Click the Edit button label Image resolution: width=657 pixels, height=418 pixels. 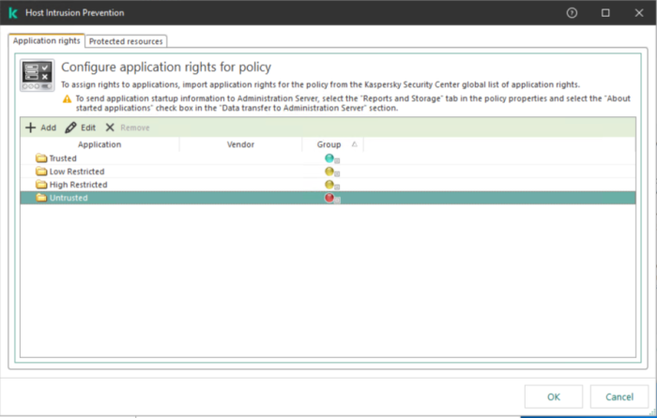[88, 127]
